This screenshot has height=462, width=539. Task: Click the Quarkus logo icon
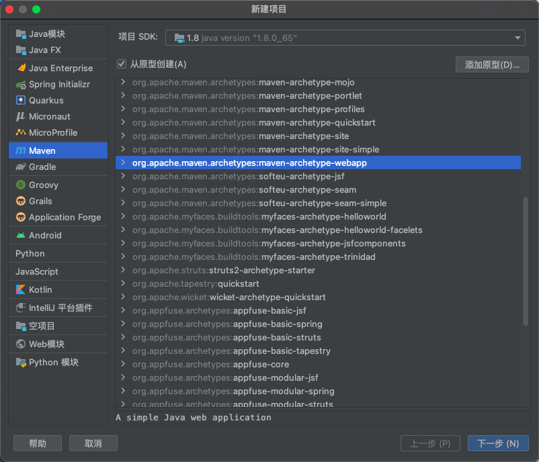21,100
